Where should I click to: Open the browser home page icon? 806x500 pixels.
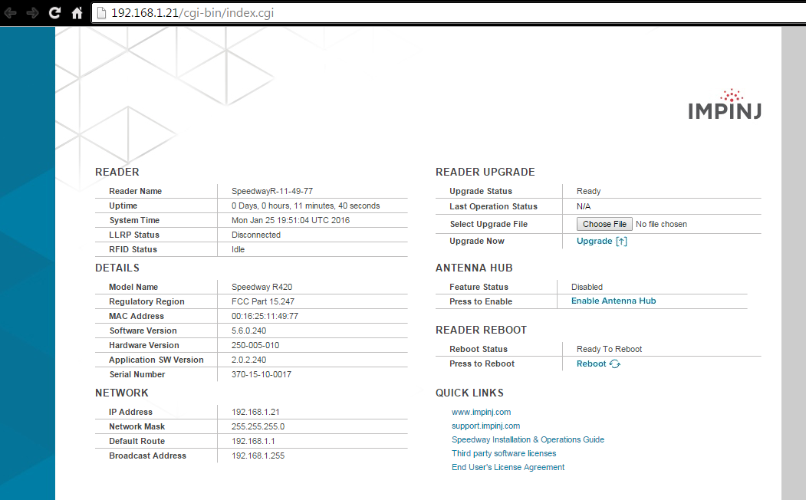77,13
